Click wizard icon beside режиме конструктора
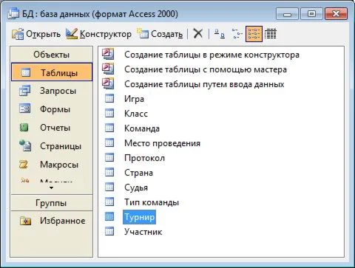The image size is (355, 268). pos(108,54)
